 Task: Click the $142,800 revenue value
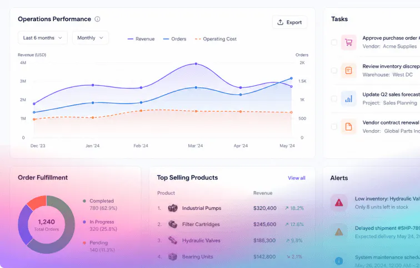264,256
